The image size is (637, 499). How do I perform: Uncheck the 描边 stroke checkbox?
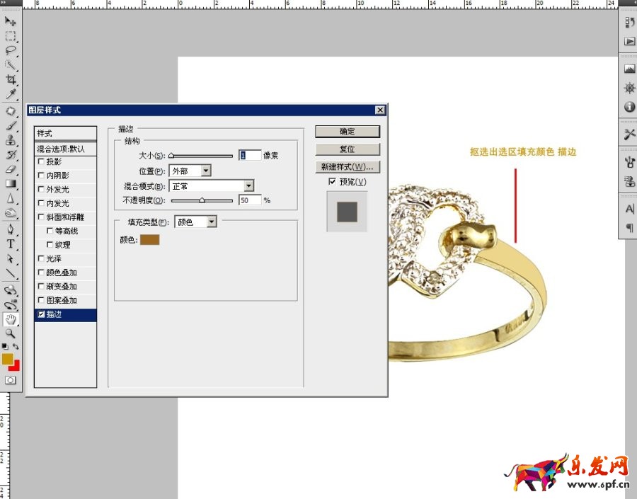click(41, 314)
